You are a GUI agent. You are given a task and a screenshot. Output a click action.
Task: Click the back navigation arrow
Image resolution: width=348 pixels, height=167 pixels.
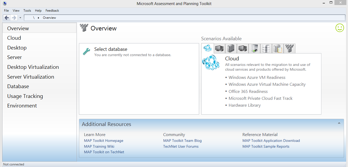pos(7,18)
